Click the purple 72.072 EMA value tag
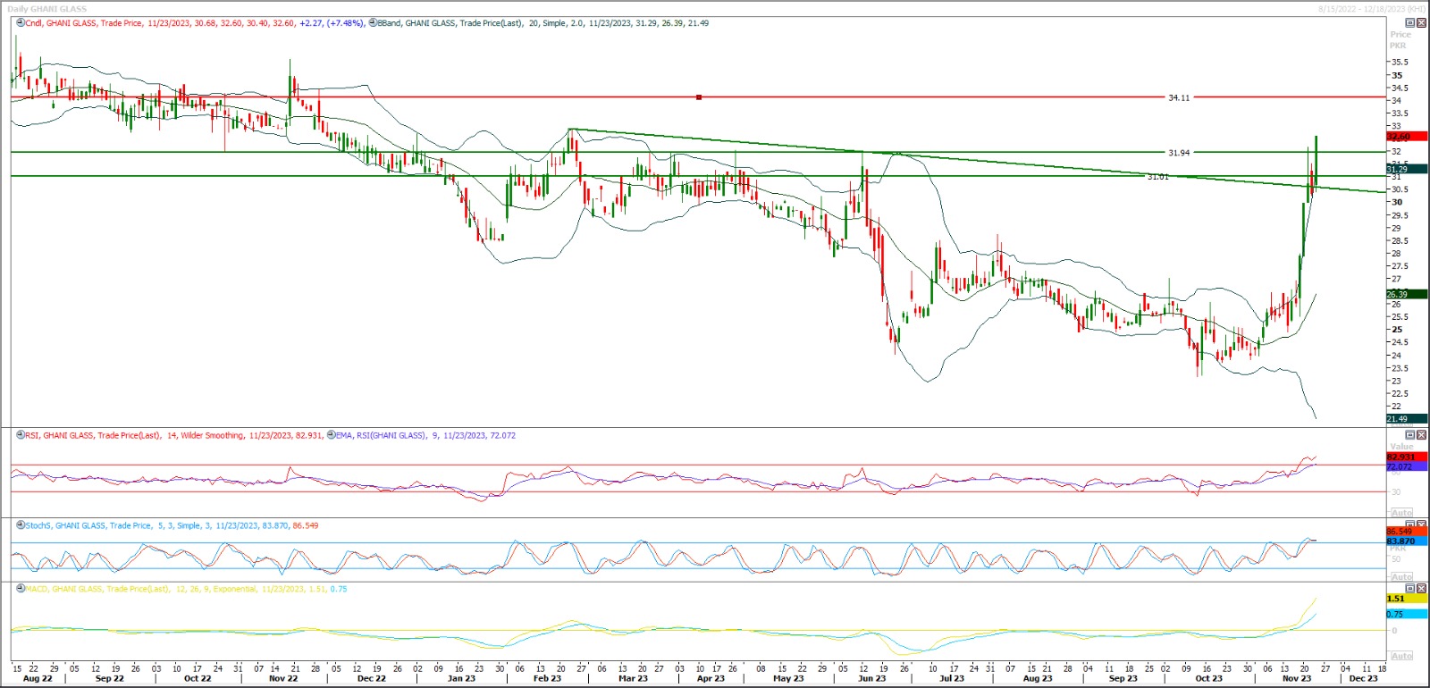Image resolution: width=1430 pixels, height=688 pixels. (x=1407, y=466)
